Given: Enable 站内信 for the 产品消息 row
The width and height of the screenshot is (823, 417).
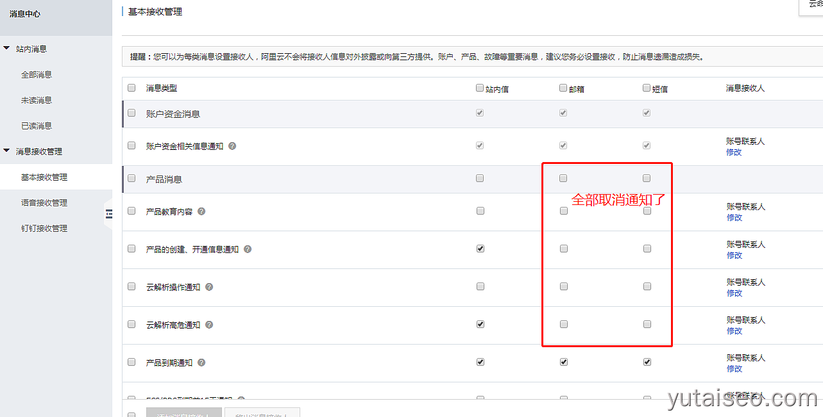Looking at the screenshot, I should point(480,178).
